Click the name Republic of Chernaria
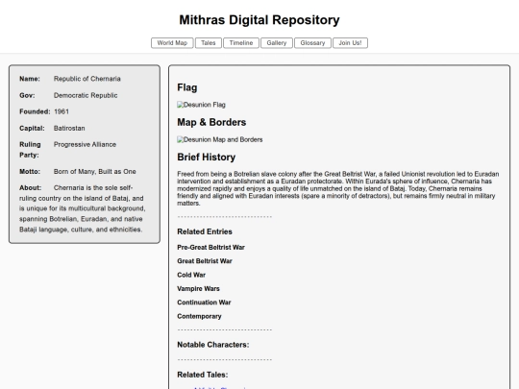The width and height of the screenshot is (519, 389). [x=87, y=79]
